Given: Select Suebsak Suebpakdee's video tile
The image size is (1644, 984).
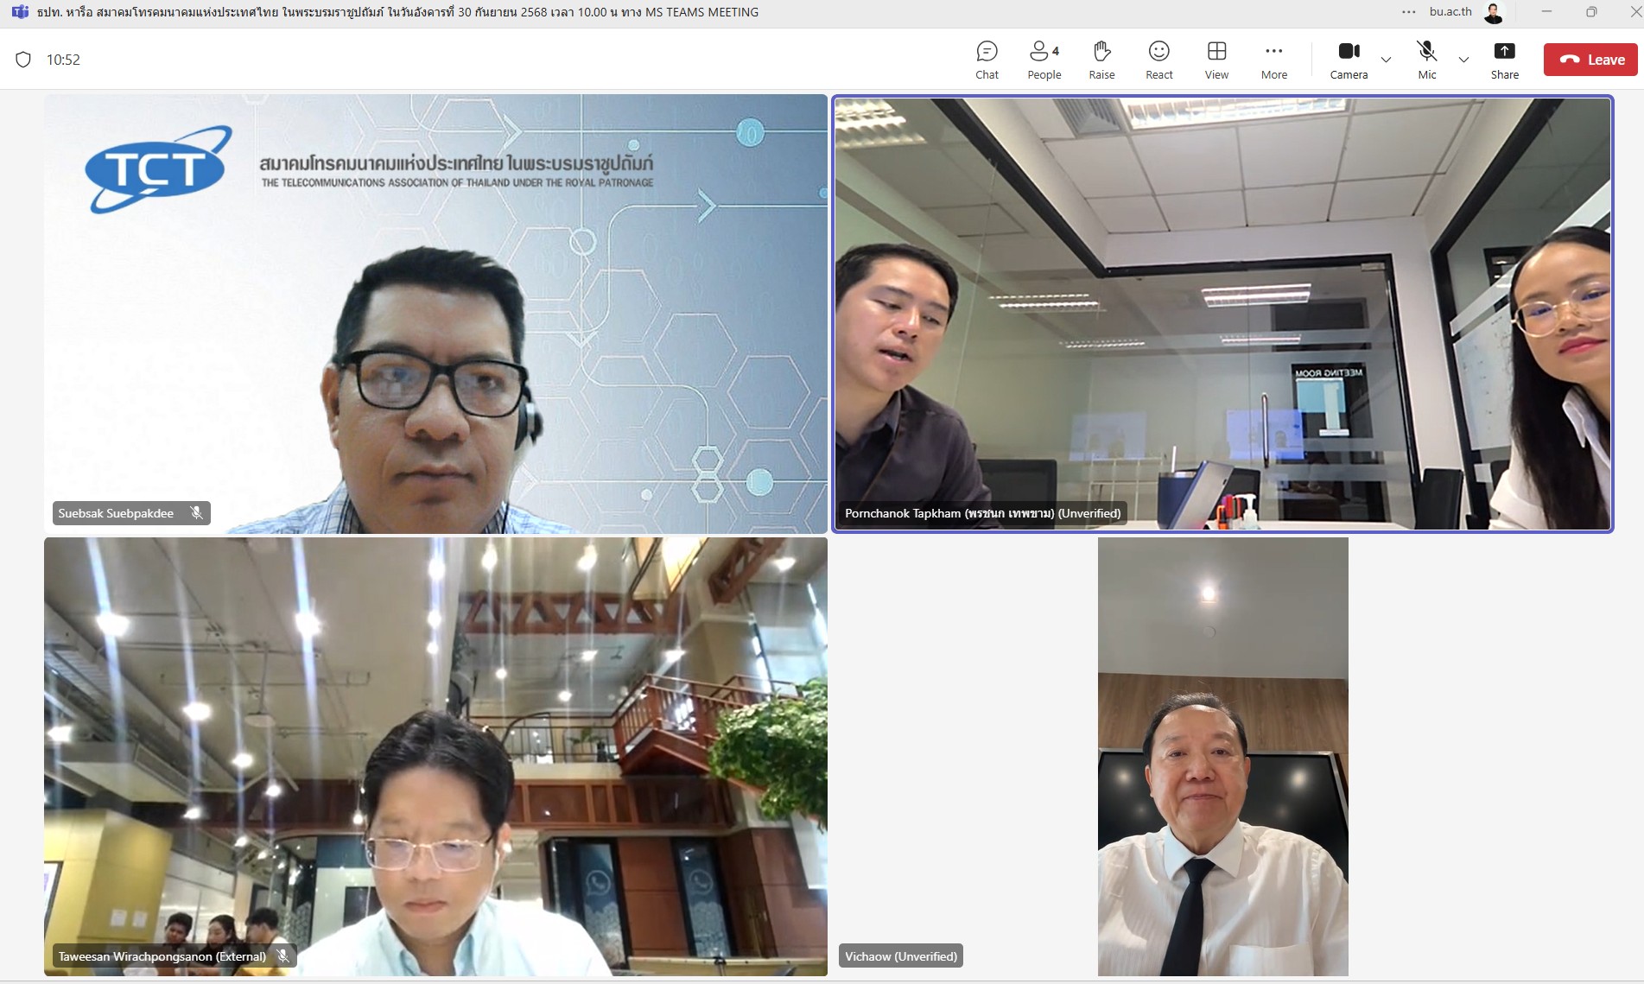Looking at the screenshot, I should (x=435, y=313).
